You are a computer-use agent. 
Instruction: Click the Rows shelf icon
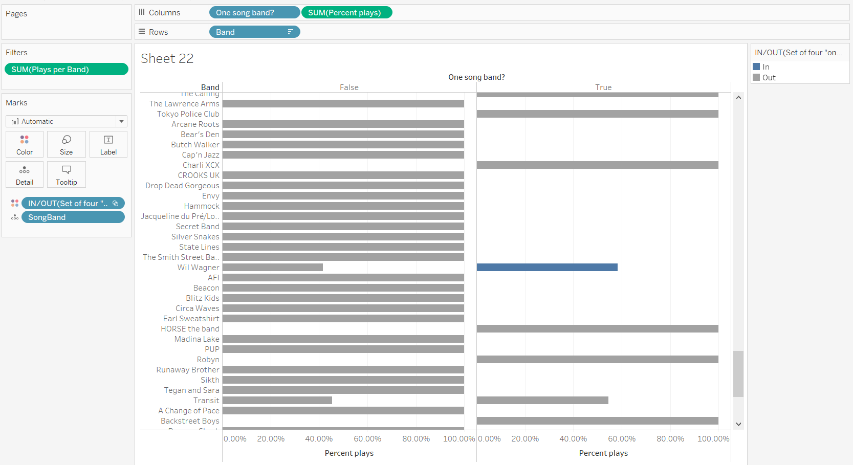142,32
